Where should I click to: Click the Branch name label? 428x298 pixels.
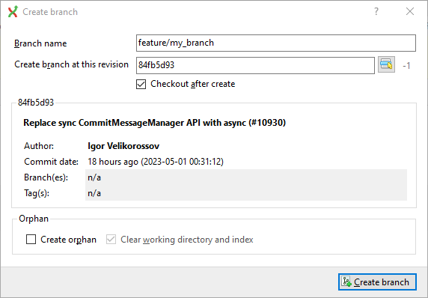coord(40,43)
